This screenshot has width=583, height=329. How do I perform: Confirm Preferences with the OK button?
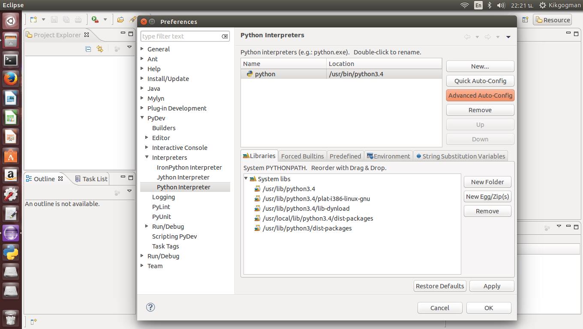(489, 308)
